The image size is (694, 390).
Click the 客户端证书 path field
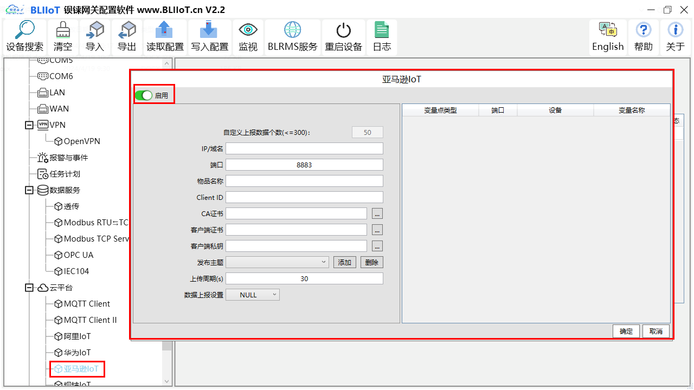[296, 230]
